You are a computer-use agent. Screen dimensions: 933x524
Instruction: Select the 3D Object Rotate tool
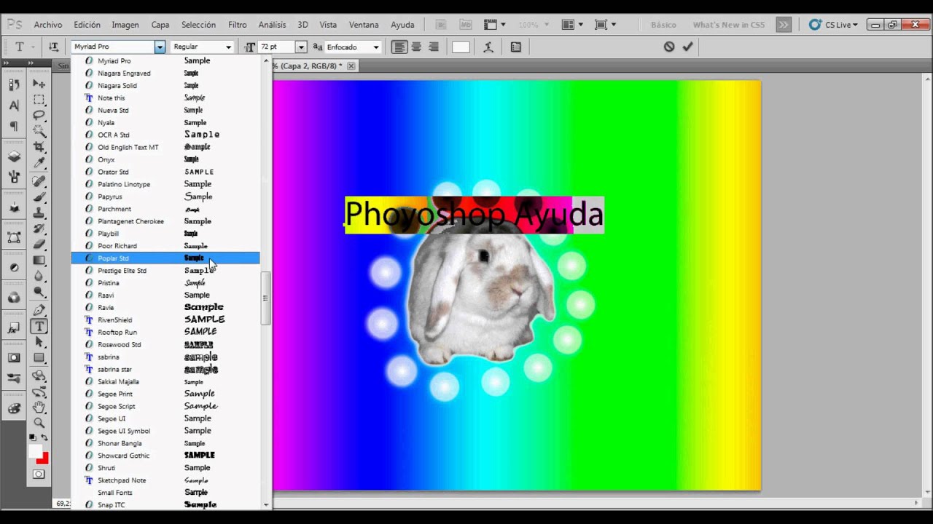pyautogui.click(x=39, y=376)
